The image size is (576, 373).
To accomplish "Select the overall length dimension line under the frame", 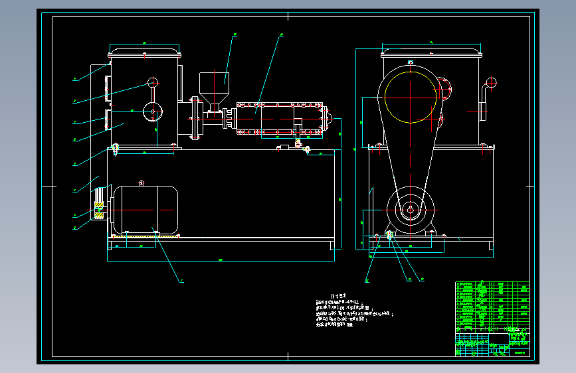I will click(221, 261).
